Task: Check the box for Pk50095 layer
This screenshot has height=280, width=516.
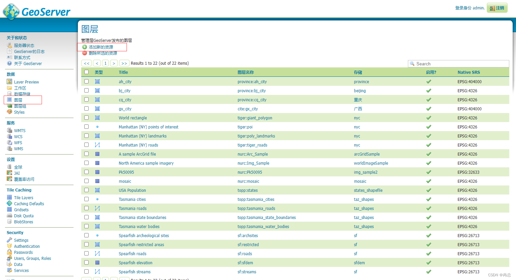Action: click(87, 172)
